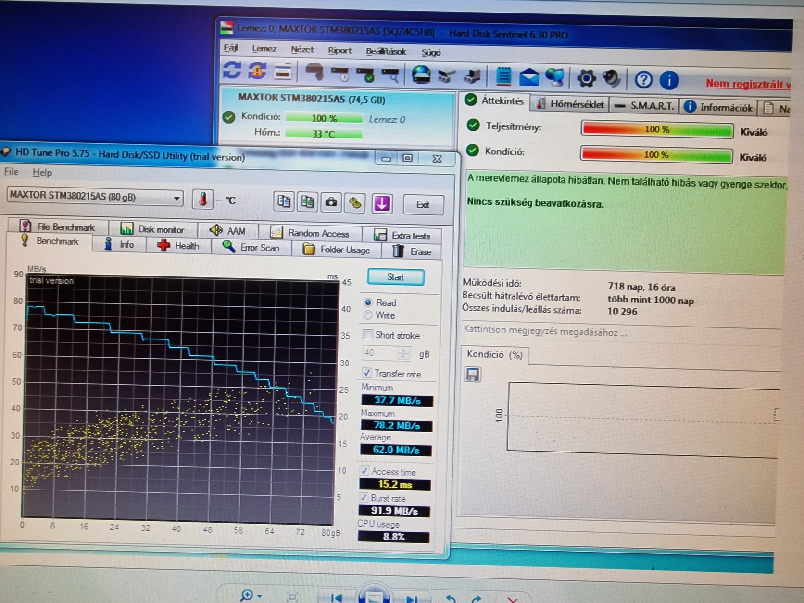The width and height of the screenshot is (804, 603).
Task: Click the envelope e-mail icon in Sentinel
Action: [528, 77]
